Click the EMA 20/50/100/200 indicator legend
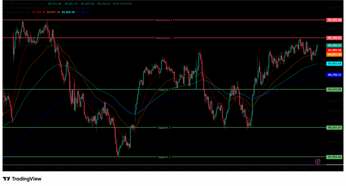 pyautogui.click(x=17, y=12)
